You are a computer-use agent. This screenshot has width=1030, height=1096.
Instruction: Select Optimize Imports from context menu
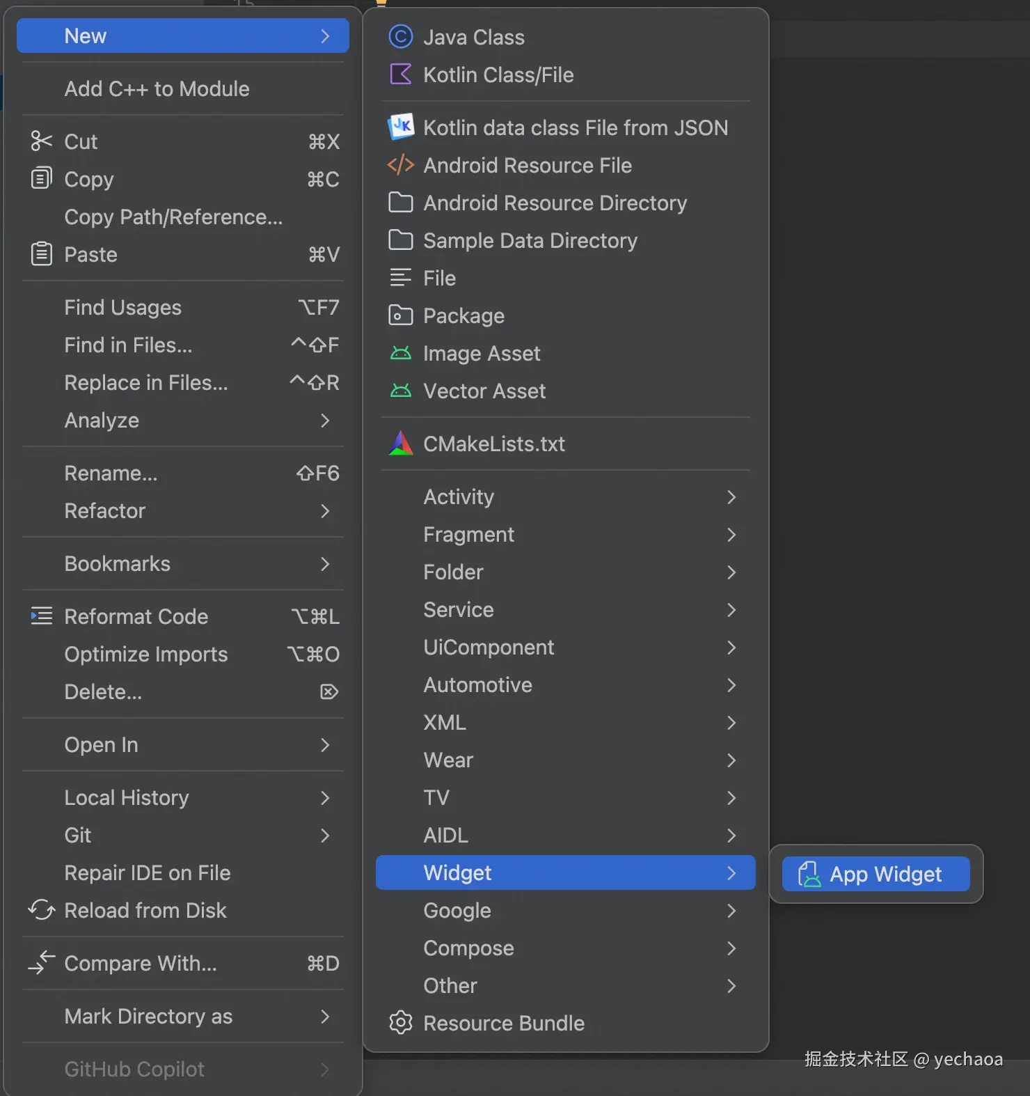click(146, 655)
